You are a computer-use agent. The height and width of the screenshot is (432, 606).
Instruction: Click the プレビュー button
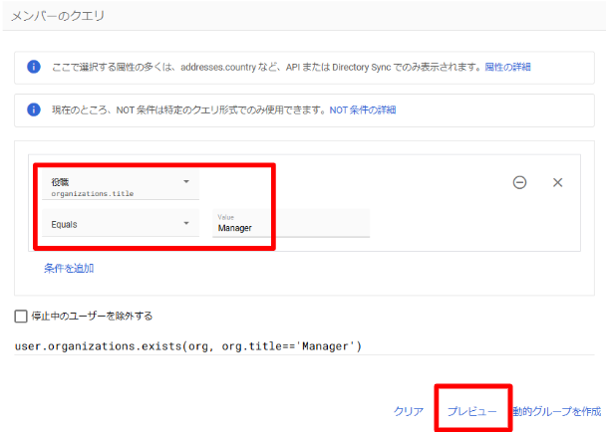(x=471, y=411)
